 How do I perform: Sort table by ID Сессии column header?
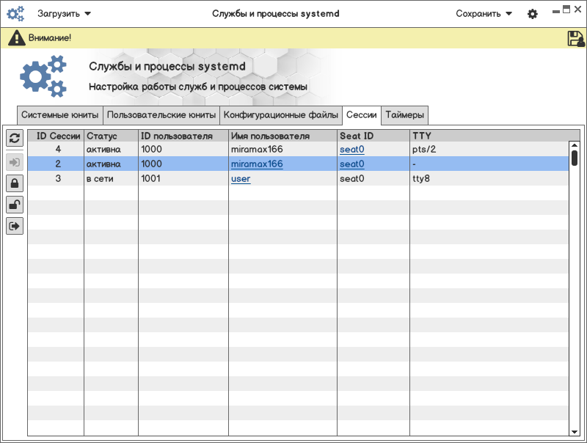coord(56,136)
